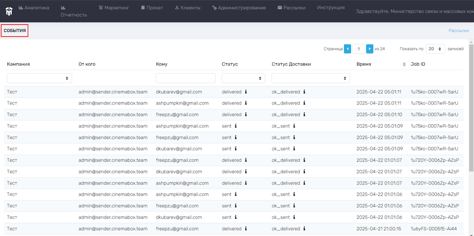Open the Маркетинг menu

[114, 8]
